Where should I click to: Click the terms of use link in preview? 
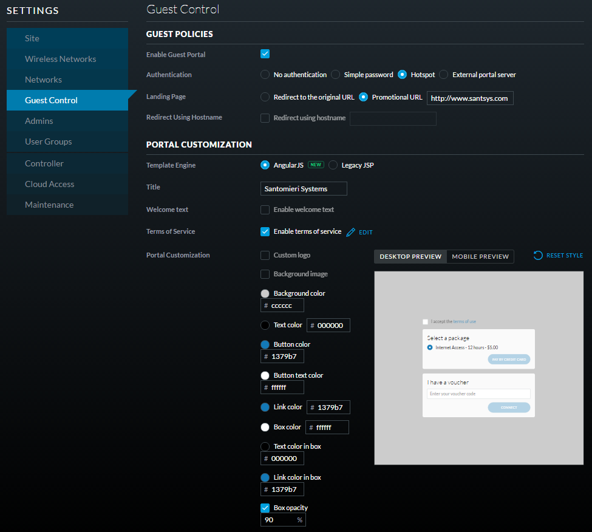pos(464,321)
